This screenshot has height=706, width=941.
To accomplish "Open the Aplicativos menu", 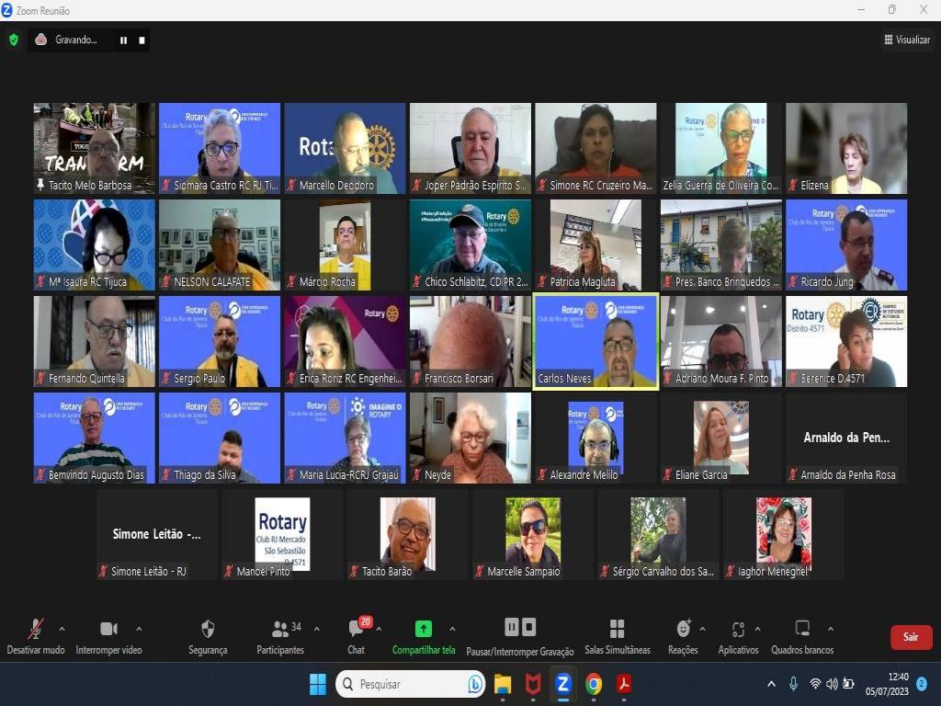I will (738, 630).
